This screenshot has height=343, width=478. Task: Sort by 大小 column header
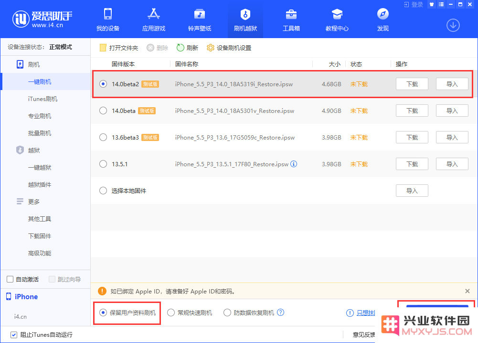click(x=334, y=64)
